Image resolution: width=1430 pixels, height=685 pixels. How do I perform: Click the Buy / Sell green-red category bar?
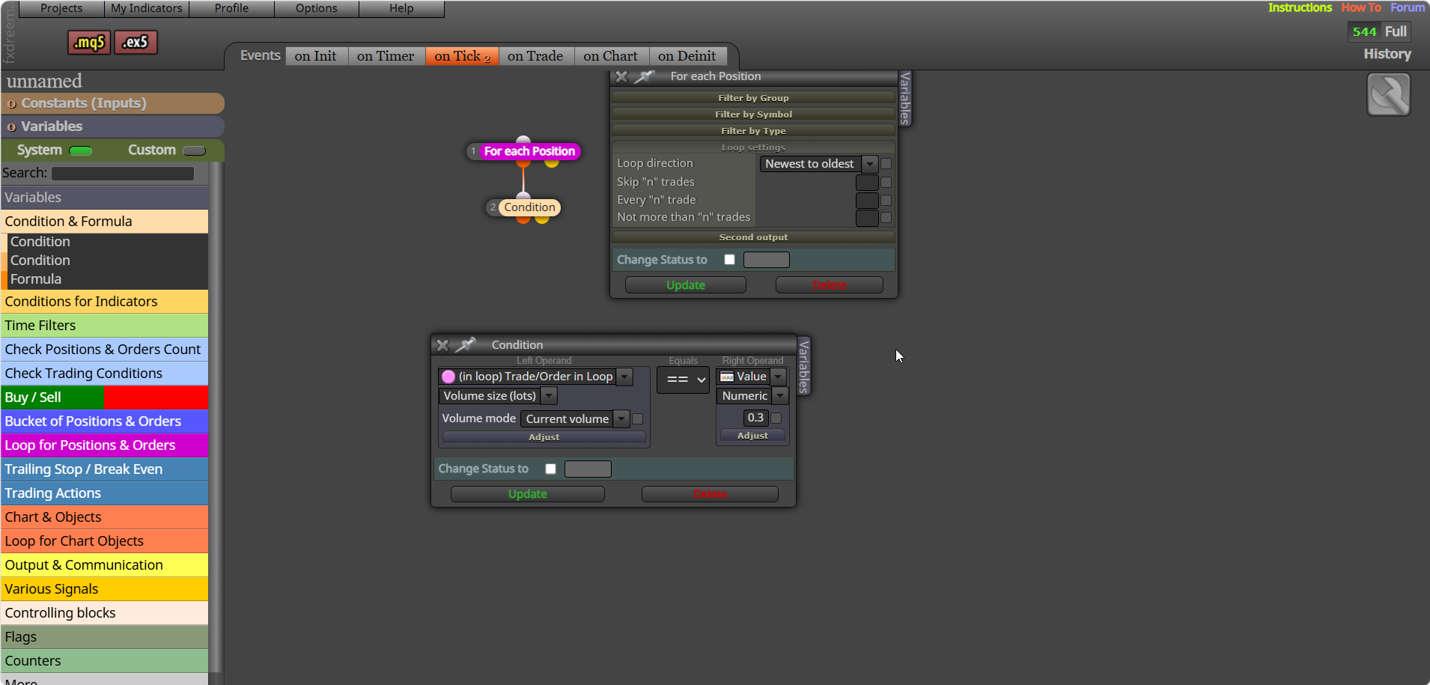(x=105, y=398)
